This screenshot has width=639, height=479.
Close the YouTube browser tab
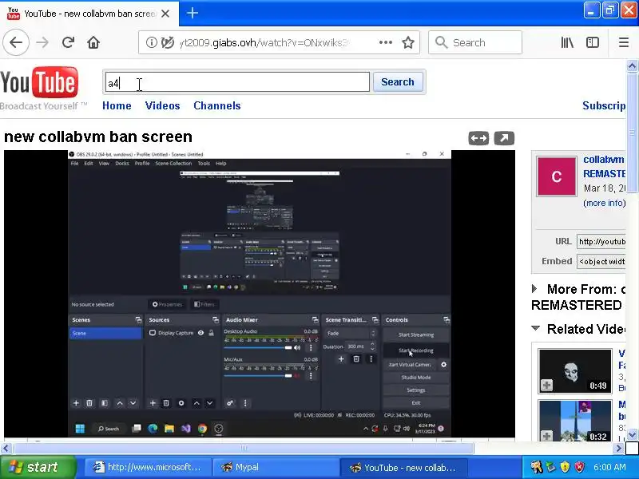point(165,14)
